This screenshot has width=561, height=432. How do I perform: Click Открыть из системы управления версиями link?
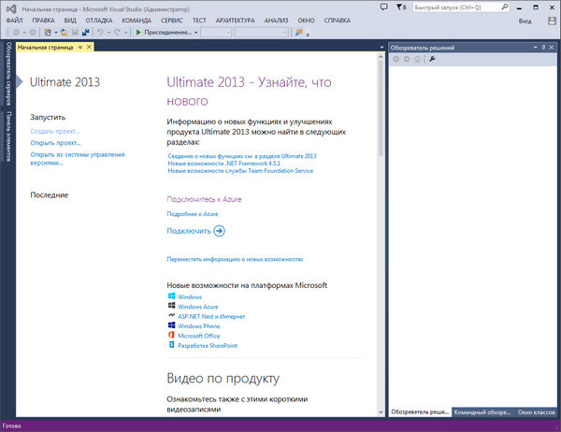click(78, 159)
